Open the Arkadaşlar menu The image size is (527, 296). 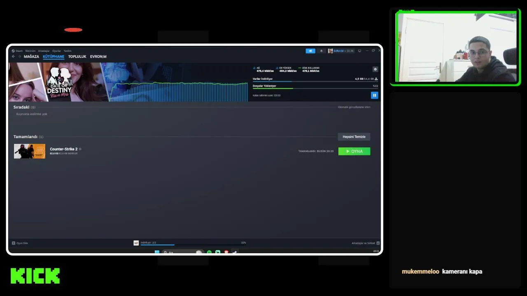click(44, 51)
